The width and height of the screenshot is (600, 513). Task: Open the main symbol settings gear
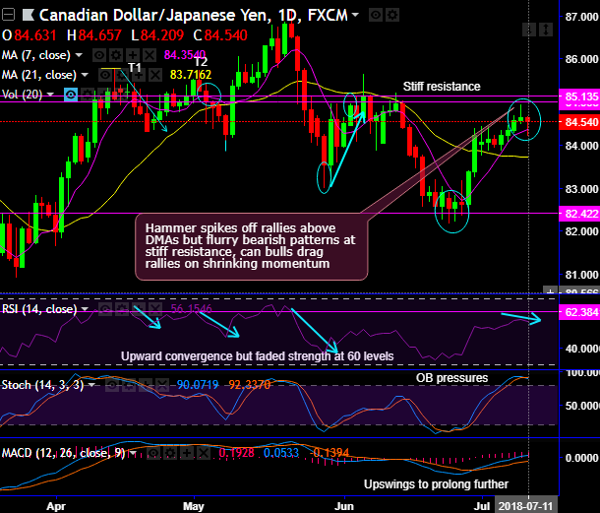pos(391,16)
